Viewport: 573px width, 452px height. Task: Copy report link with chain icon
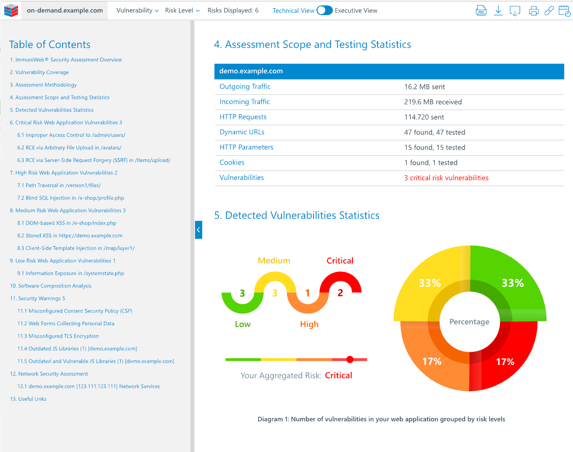pos(549,11)
